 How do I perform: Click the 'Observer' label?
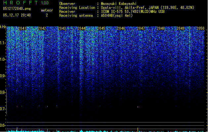click(67, 4)
